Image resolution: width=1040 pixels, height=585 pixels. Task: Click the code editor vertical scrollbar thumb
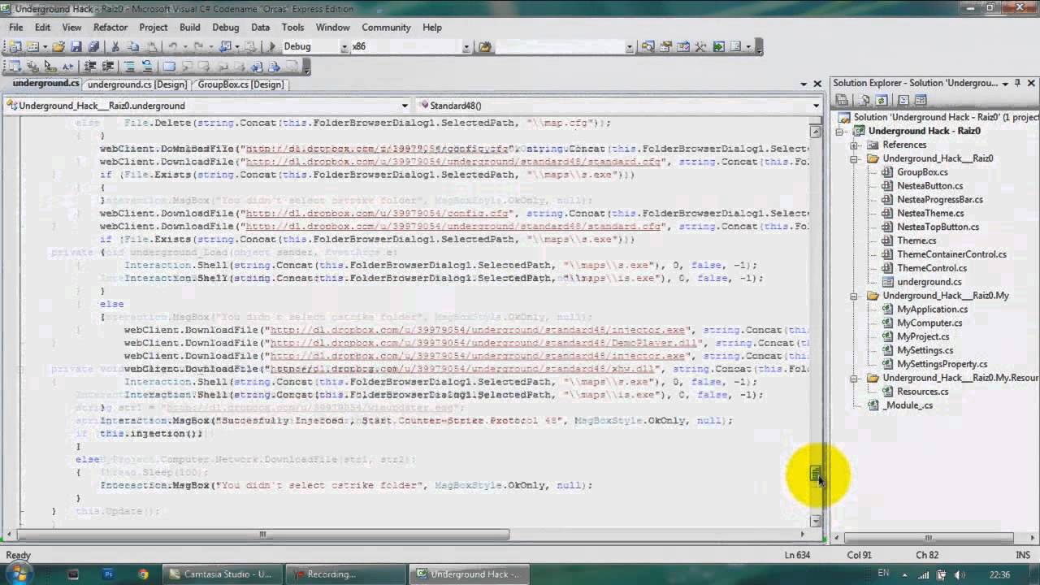[816, 474]
